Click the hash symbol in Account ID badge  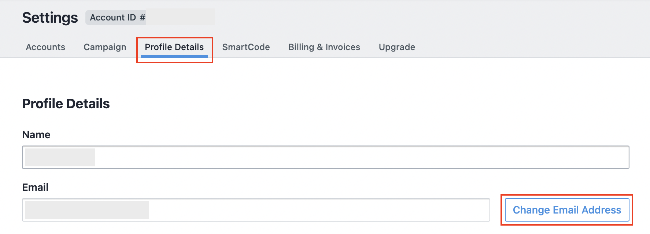pyautogui.click(x=142, y=18)
